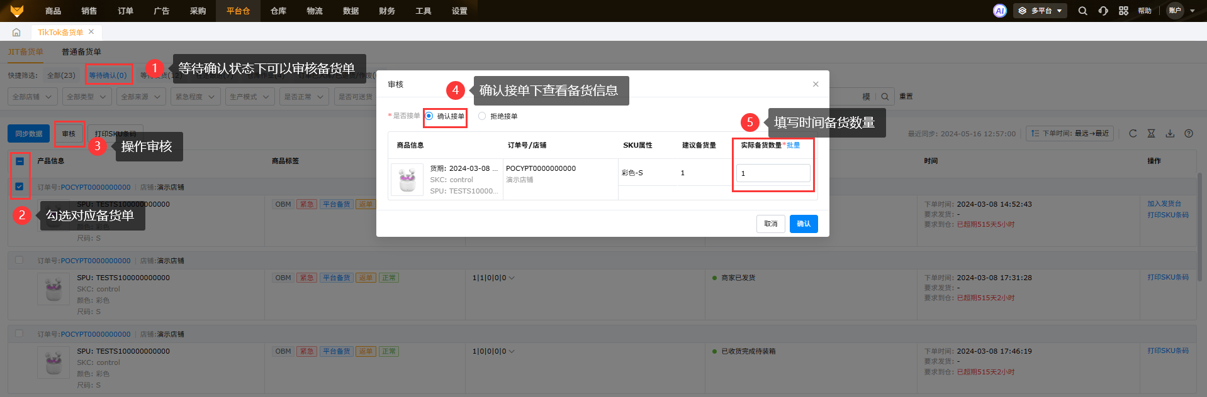Open the 全部来源 dropdown

coord(141,97)
